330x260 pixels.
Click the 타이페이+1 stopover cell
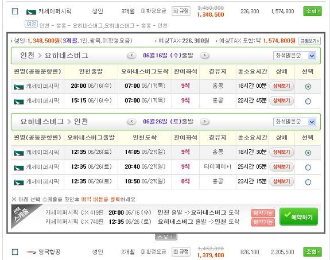pos(218,167)
